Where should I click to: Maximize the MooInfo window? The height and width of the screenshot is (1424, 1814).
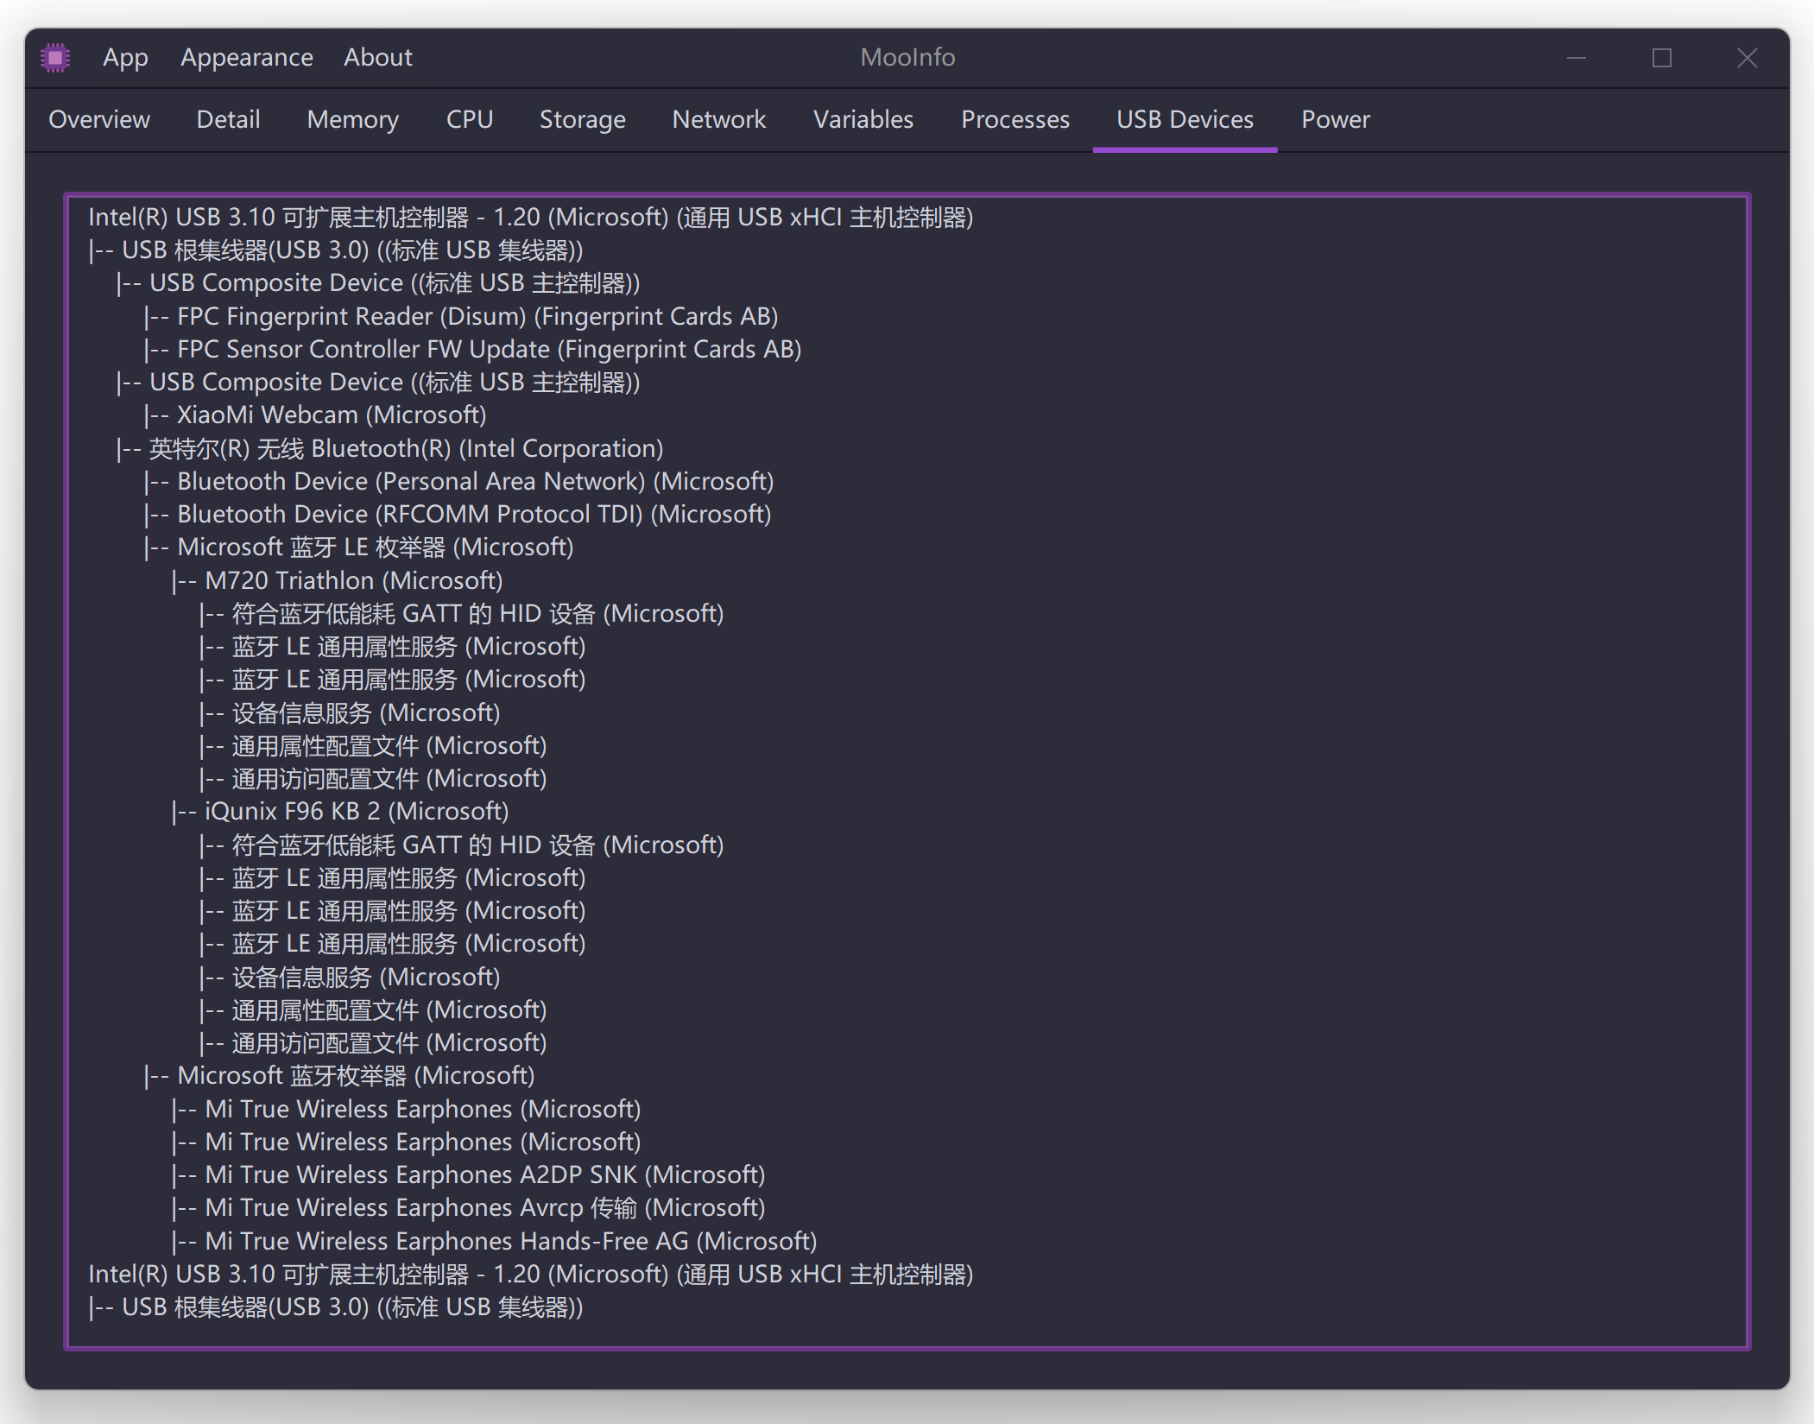1661,58
